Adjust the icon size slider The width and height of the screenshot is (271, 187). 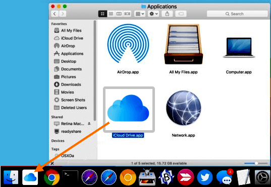256,163
